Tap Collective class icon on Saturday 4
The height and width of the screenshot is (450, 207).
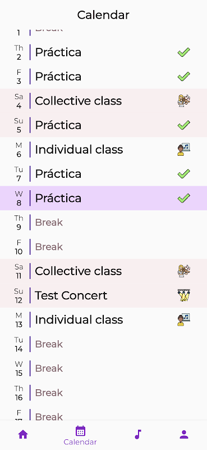(x=184, y=101)
